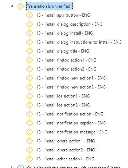The height and width of the screenshot is (168, 128).
Task: Select the Translation is unverified heading
Action: point(49,6)
